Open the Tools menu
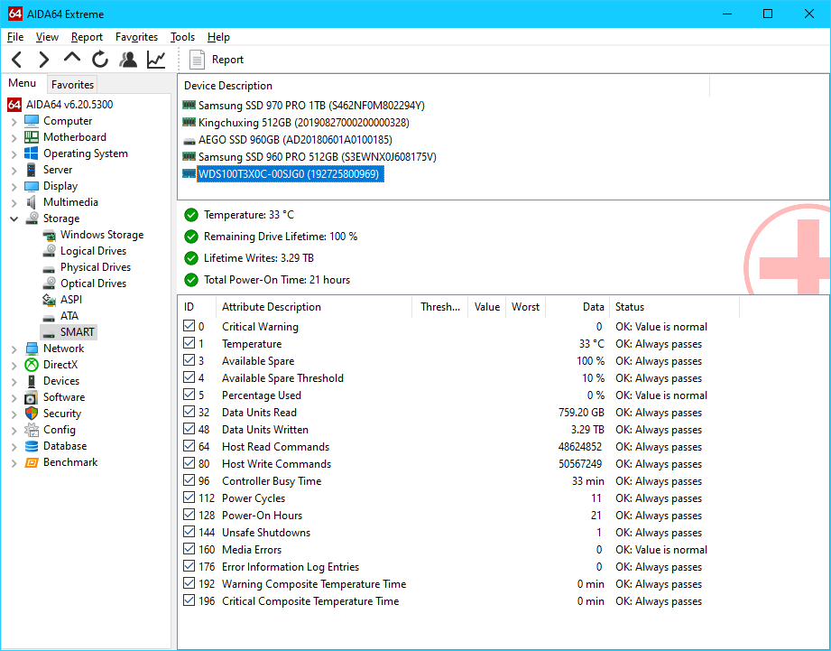Screen dimensions: 831x651 click(x=183, y=37)
